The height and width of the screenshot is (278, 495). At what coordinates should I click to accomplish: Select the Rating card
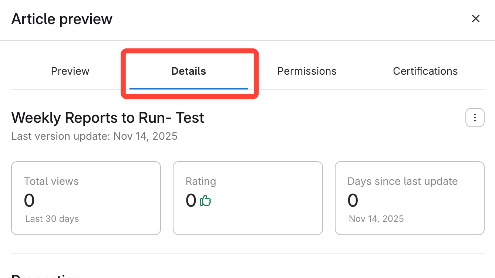coord(247,198)
